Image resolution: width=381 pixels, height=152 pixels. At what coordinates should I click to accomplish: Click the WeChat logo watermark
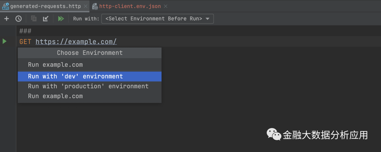point(274,134)
